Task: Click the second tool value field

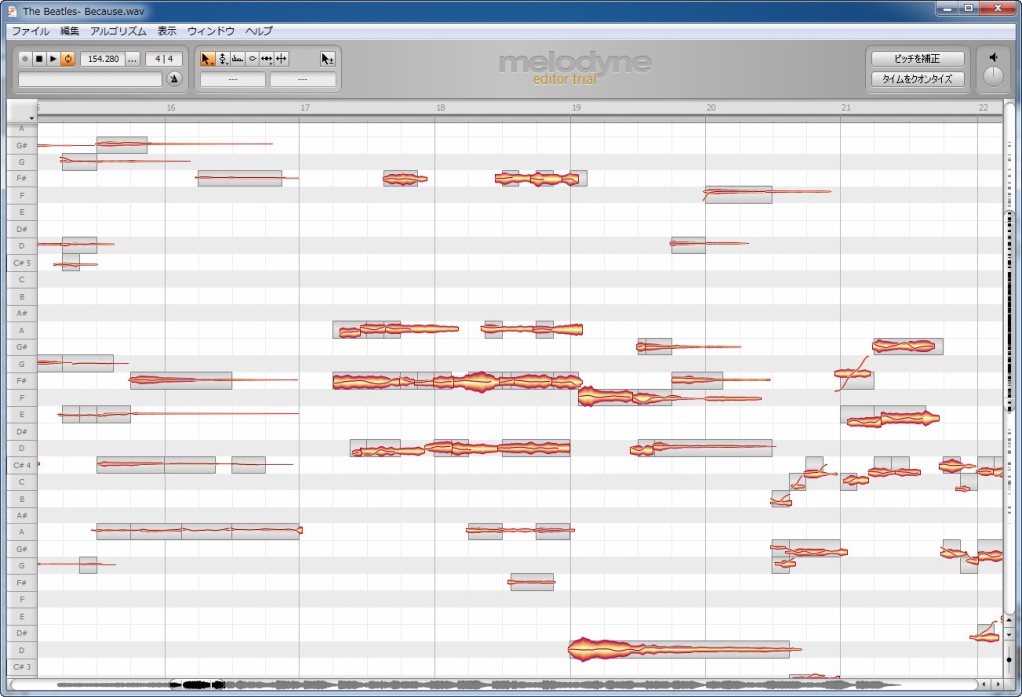Action: [303, 79]
